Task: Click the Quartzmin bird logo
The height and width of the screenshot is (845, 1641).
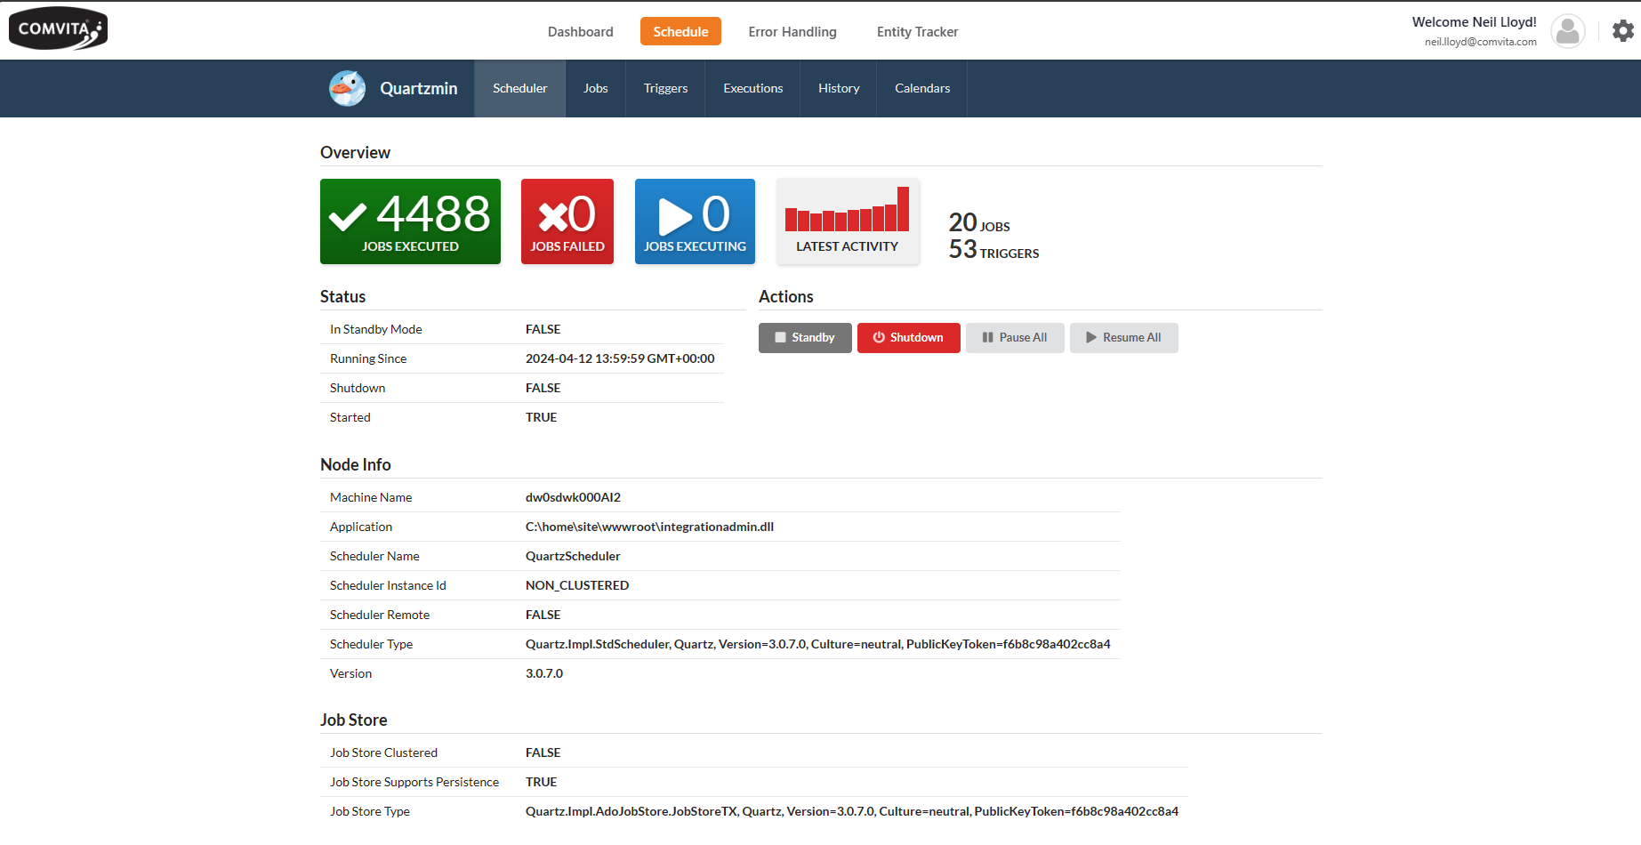Action: (347, 88)
